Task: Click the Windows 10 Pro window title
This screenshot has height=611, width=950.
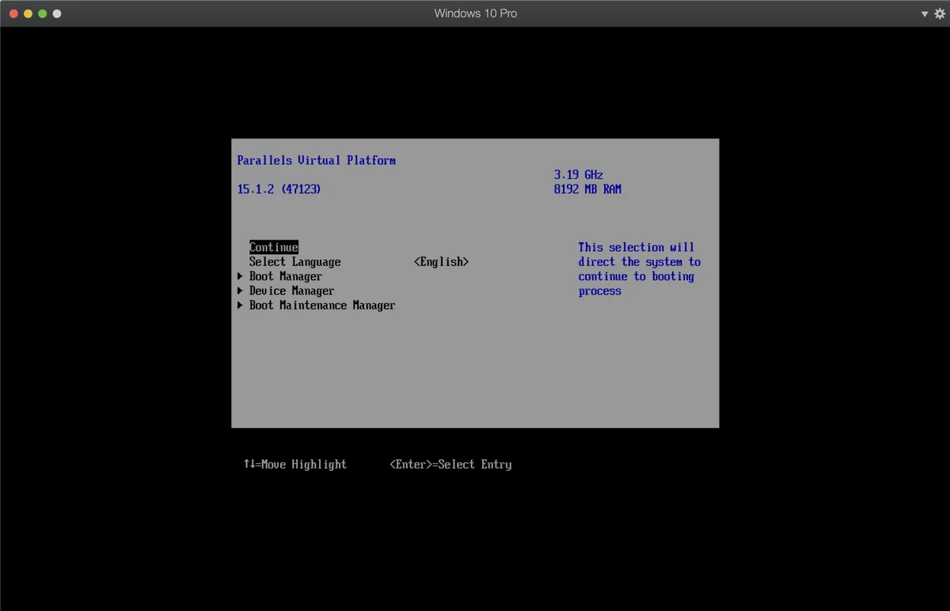Action: (476, 13)
